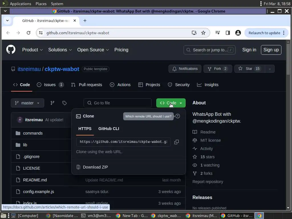
Task: Click the Notifications button
Action: coord(185,69)
